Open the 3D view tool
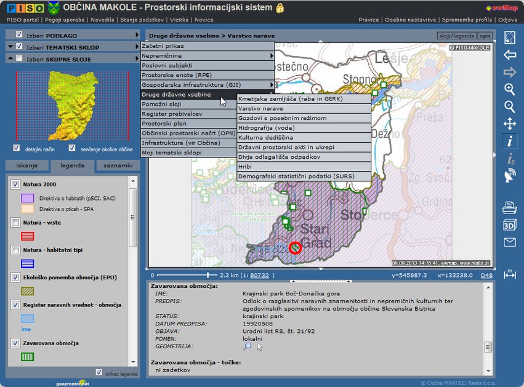Screen dimensions: 524x387 [x=509, y=225]
